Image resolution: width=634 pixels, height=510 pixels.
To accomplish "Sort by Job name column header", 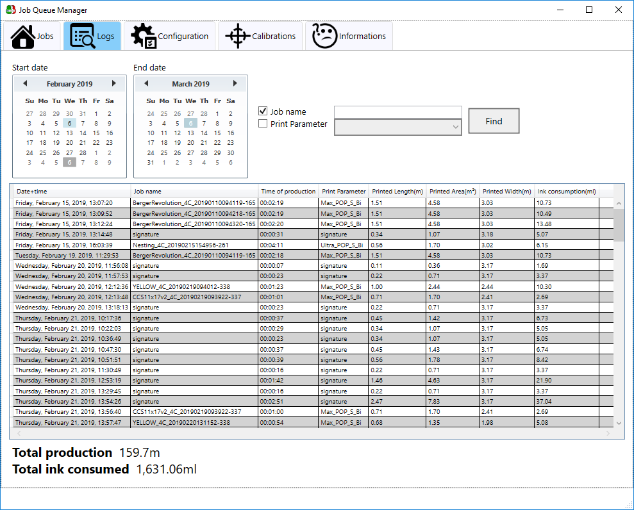I will 147,191.
